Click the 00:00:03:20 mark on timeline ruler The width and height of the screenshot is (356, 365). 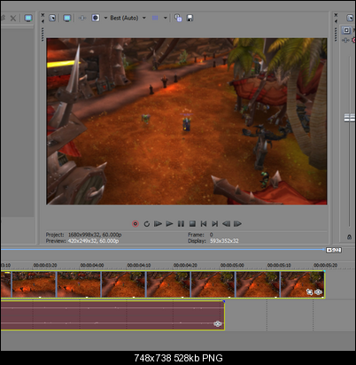45,265
